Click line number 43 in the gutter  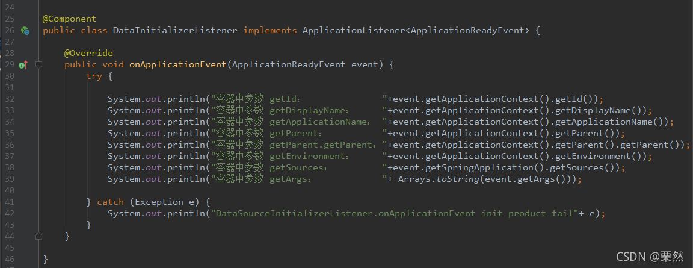[9, 225]
